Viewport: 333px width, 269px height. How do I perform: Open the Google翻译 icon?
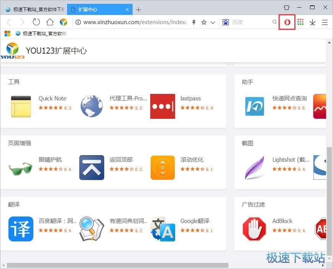coord(163,229)
